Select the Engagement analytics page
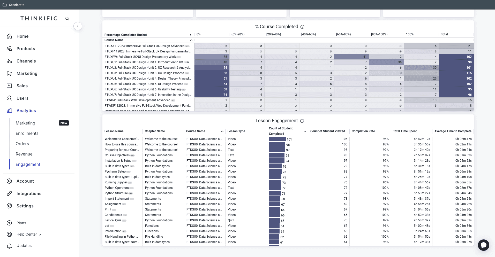495x257 pixels. [x=28, y=164]
